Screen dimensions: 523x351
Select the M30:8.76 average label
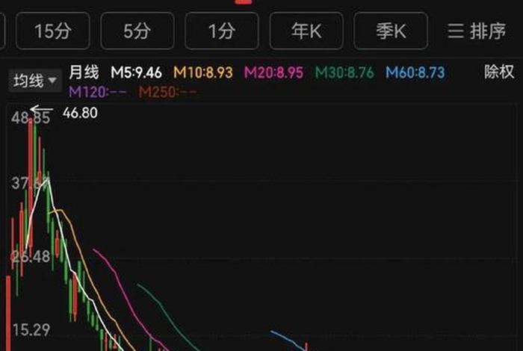344,72
